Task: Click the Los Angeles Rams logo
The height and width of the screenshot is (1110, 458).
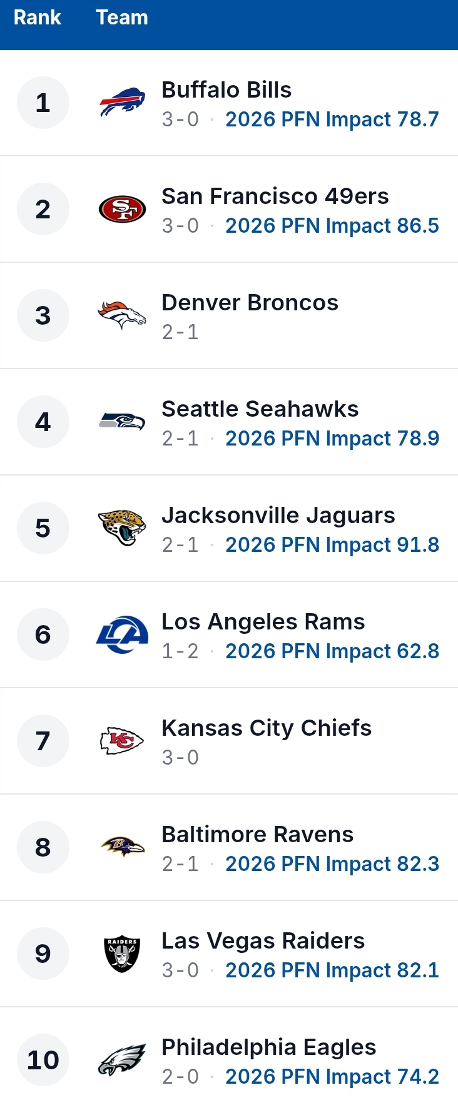Action: click(x=122, y=634)
